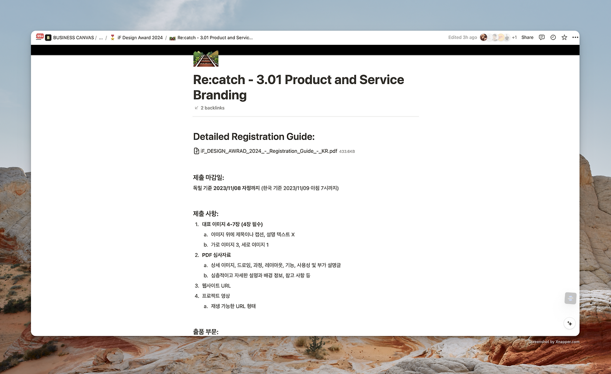Open the Share menu
The width and height of the screenshot is (611, 374).
pyautogui.click(x=527, y=37)
